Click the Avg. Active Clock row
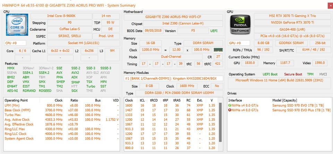 click(62, 119)
